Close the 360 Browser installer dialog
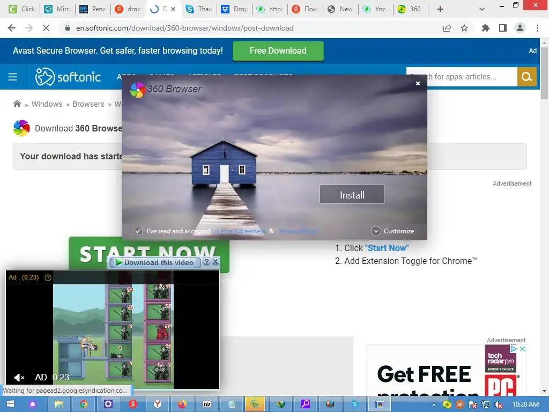The image size is (549, 412). pyautogui.click(x=417, y=83)
